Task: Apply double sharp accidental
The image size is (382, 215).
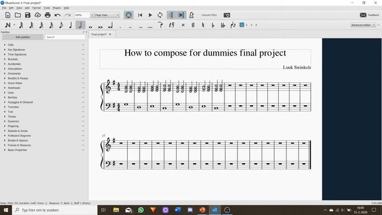Action: tap(183, 25)
